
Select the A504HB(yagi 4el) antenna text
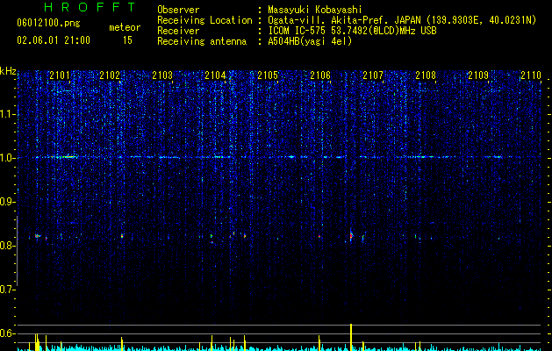[x=310, y=41]
